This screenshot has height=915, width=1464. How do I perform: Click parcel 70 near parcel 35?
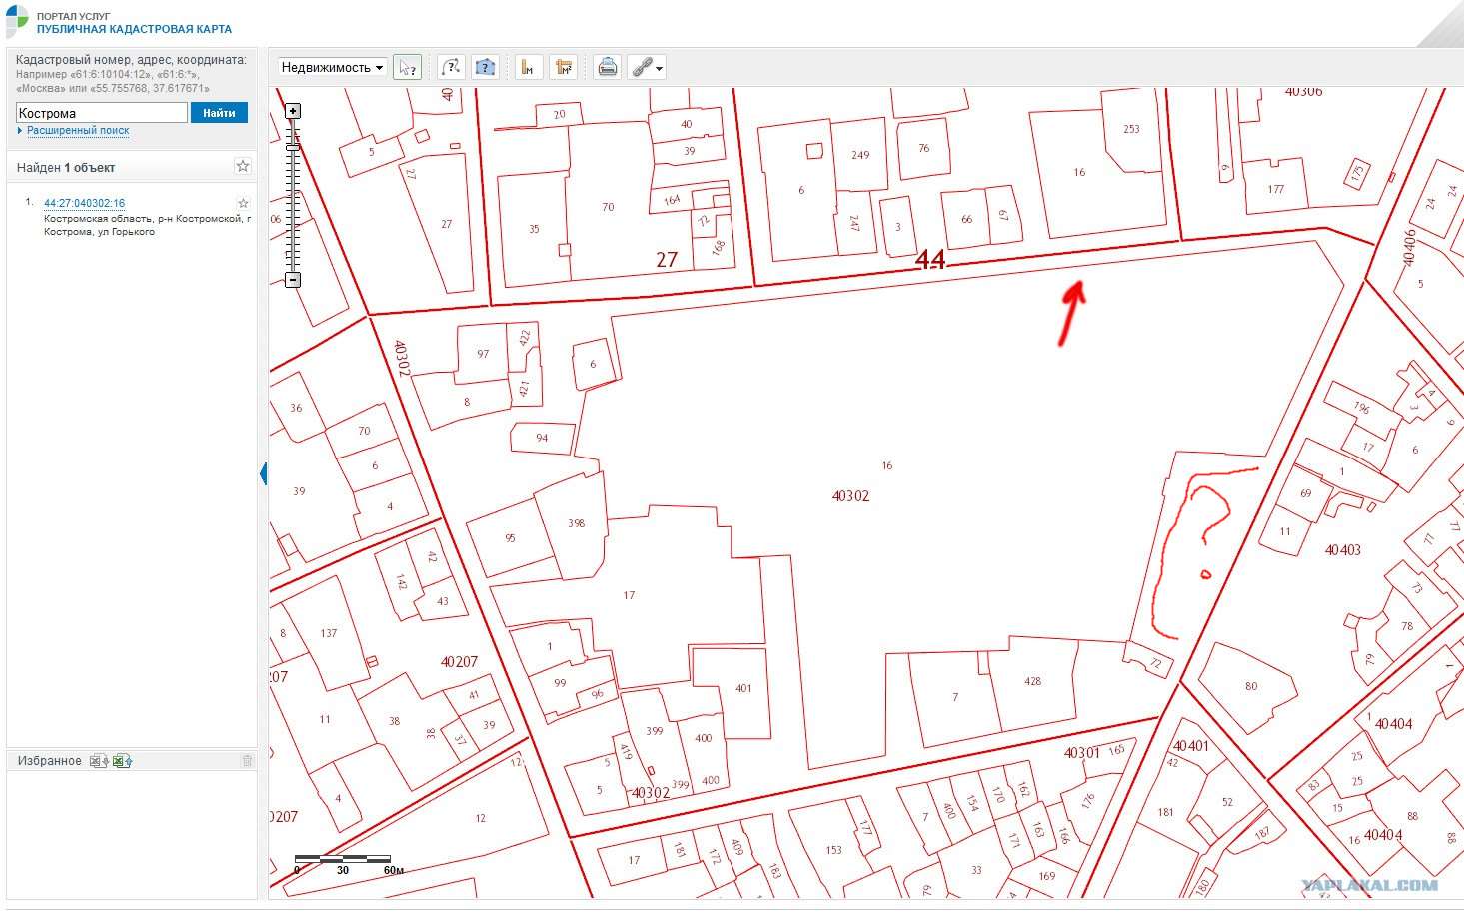pyautogui.click(x=608, y=207)
